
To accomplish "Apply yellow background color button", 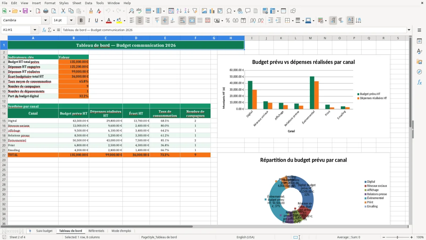I will (x=119, y=21).
